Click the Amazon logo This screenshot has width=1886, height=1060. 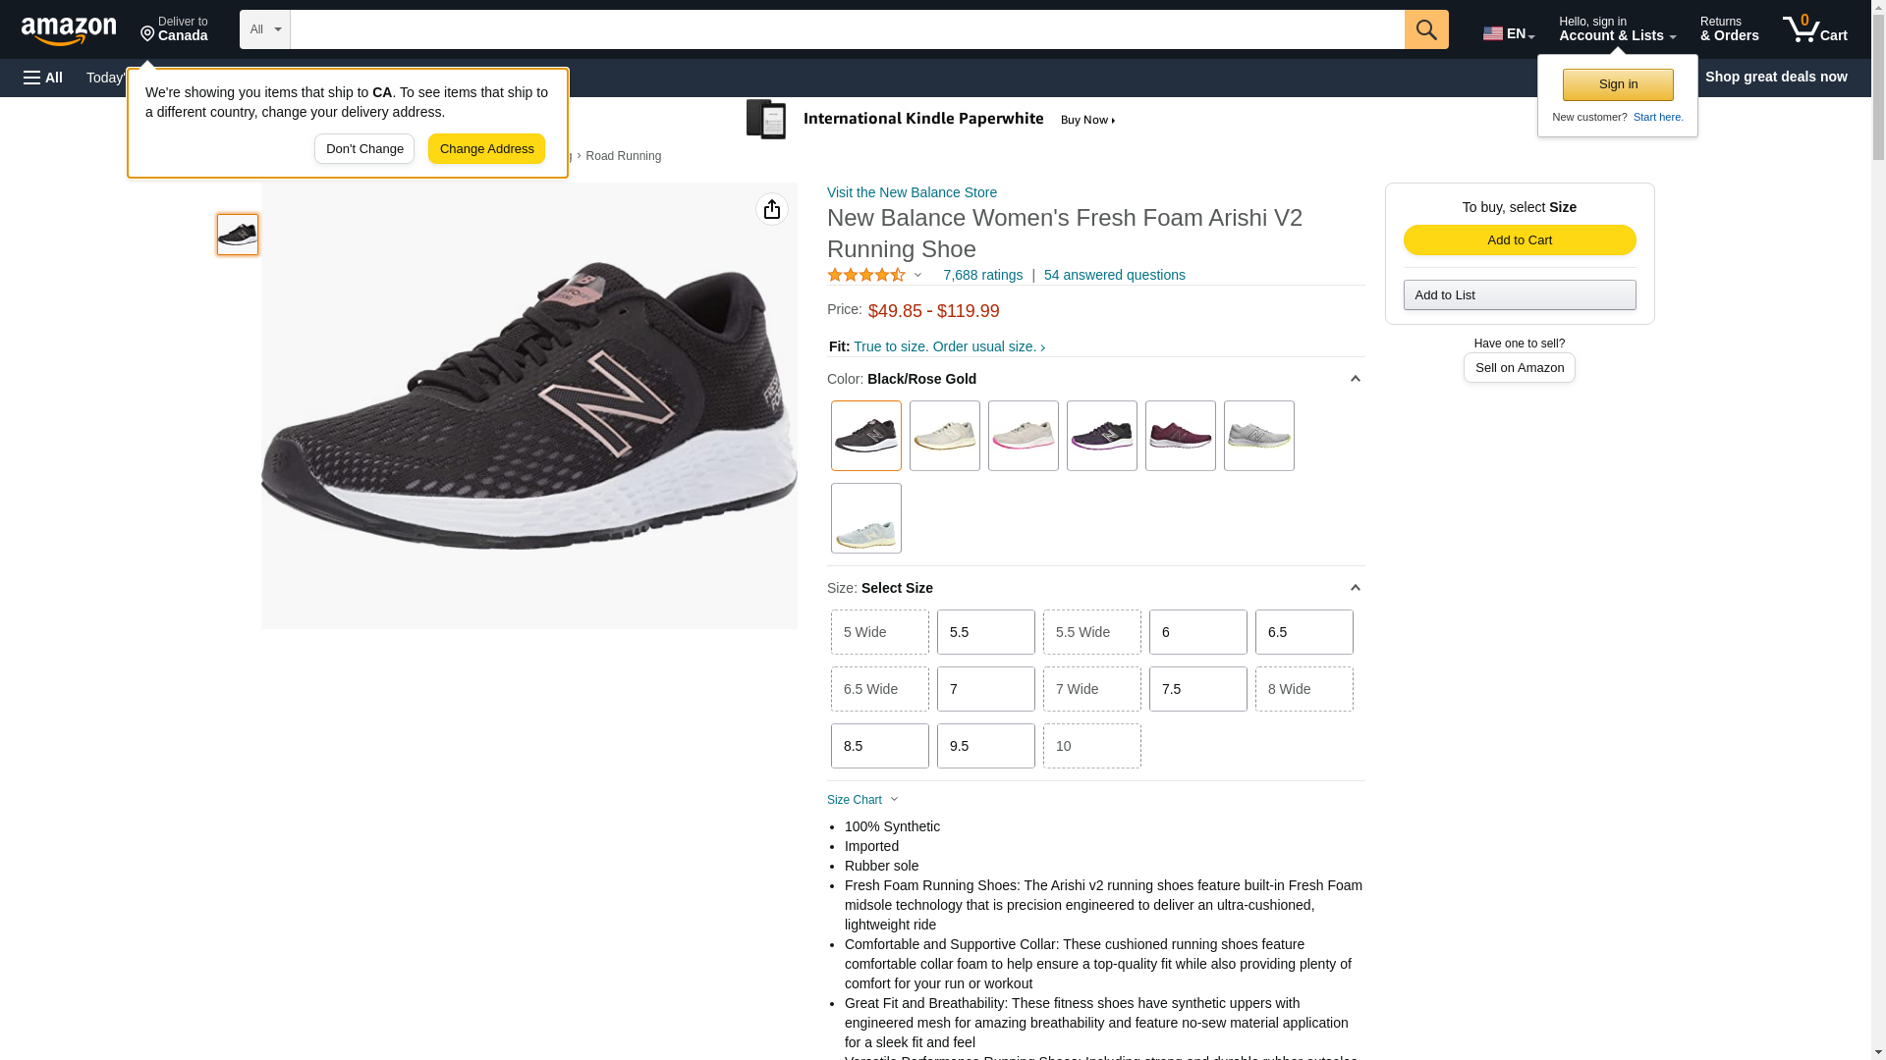(69, 30)
